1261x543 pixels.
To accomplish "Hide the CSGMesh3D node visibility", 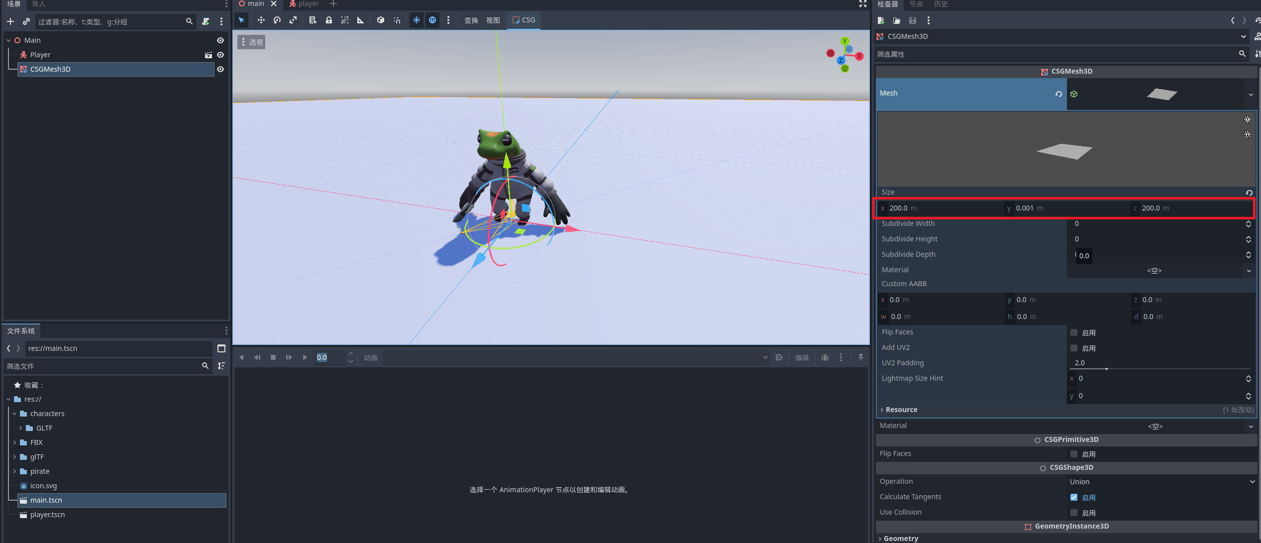I will coord(220,69).
